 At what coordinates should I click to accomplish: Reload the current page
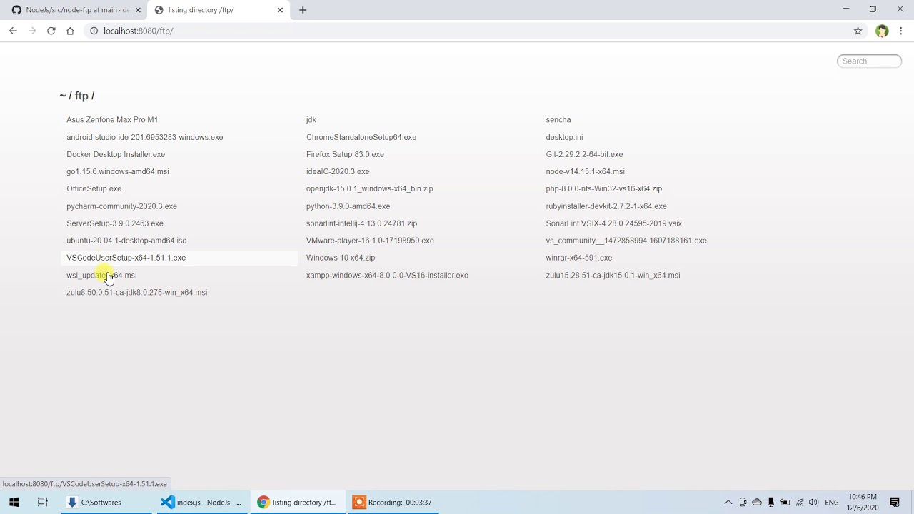click(x=51, y=31)
